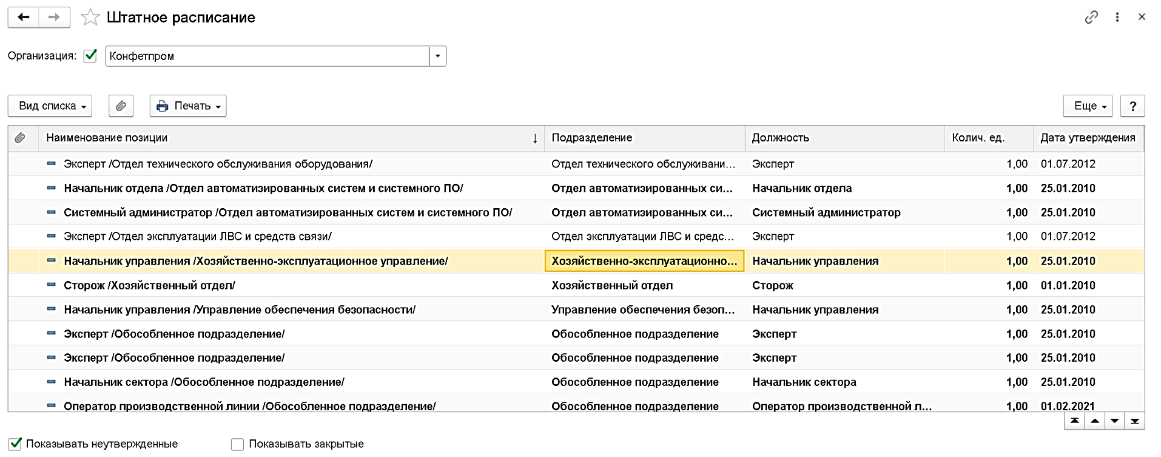Click the paperclip column header icon
The width and height of the screenshot is (1161, 457).
[x=20, y=138]
